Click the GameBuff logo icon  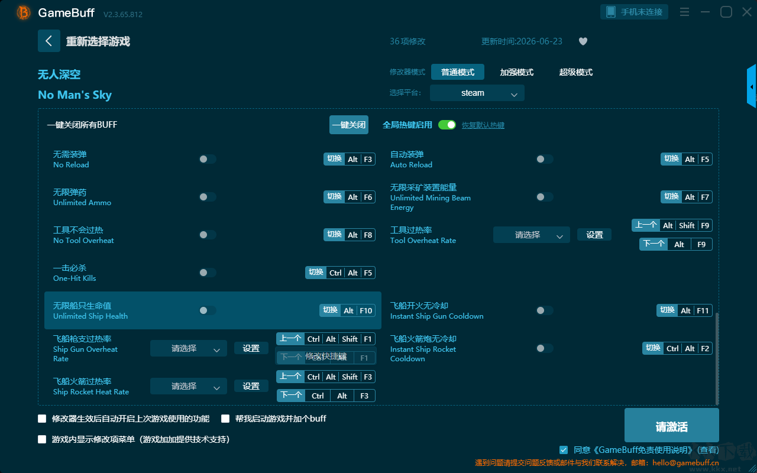[24, 12]
